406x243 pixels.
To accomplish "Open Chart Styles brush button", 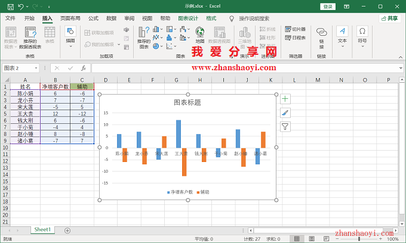I will tap(285, 113).
